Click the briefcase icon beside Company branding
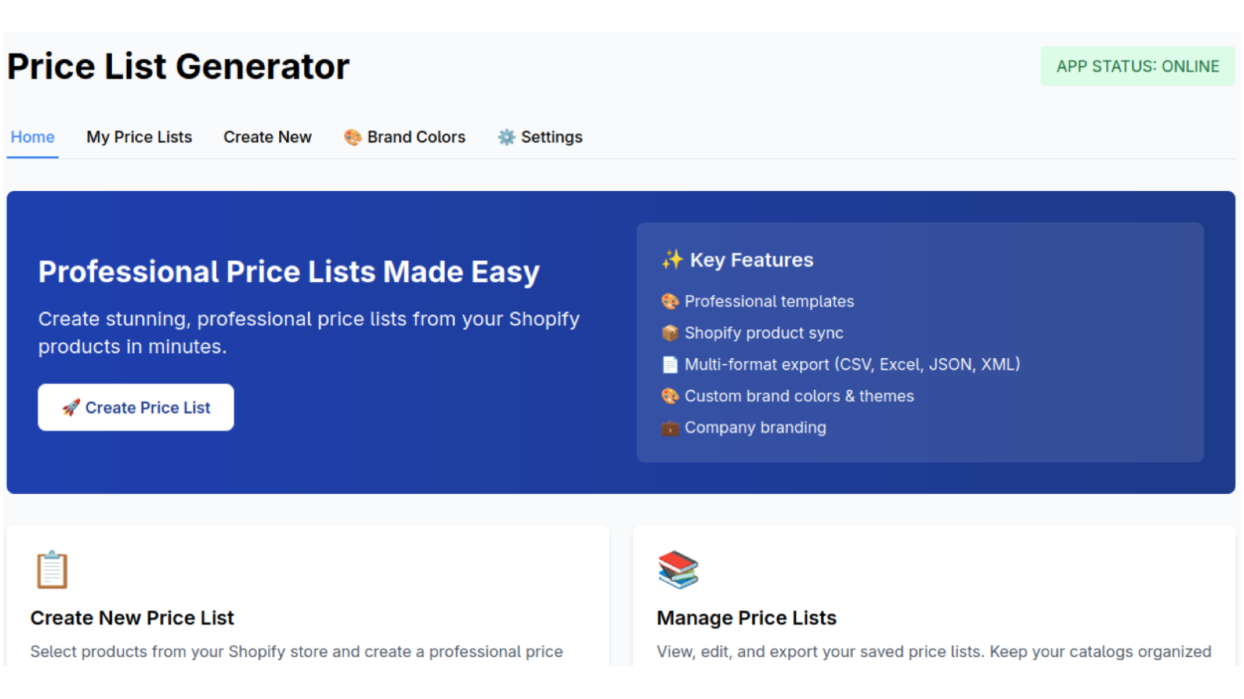This screenshot has width=1244, height=699. tap(669, 428)
